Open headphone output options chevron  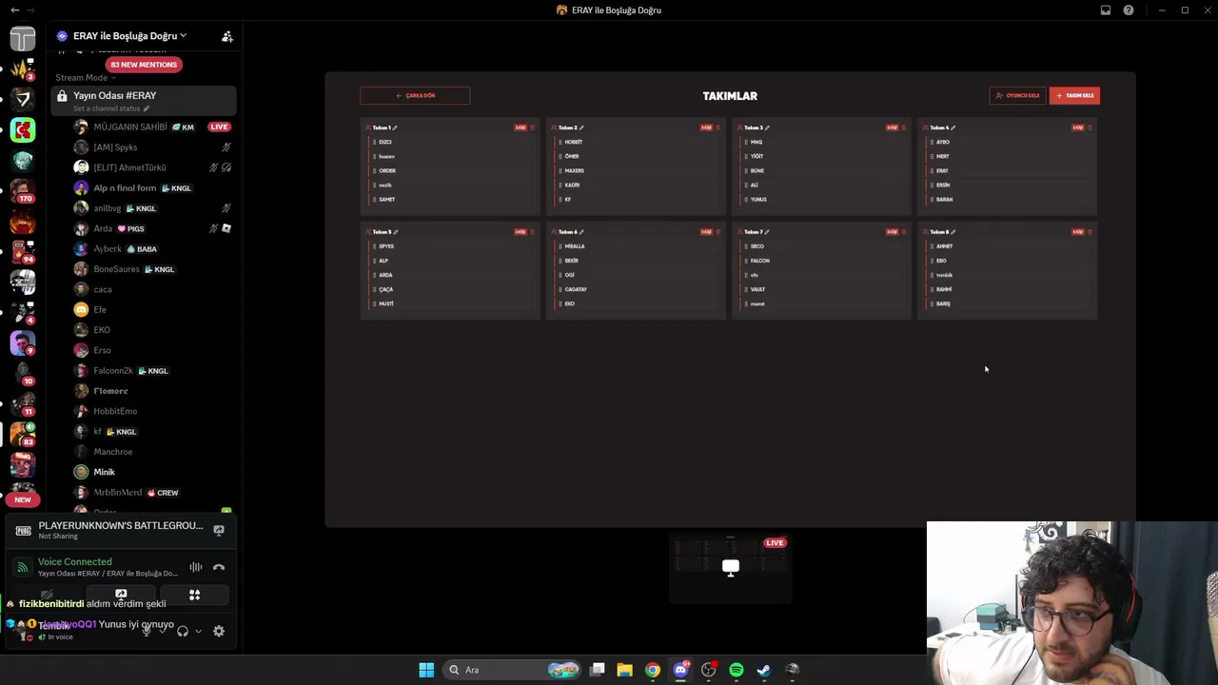[198, 631]
